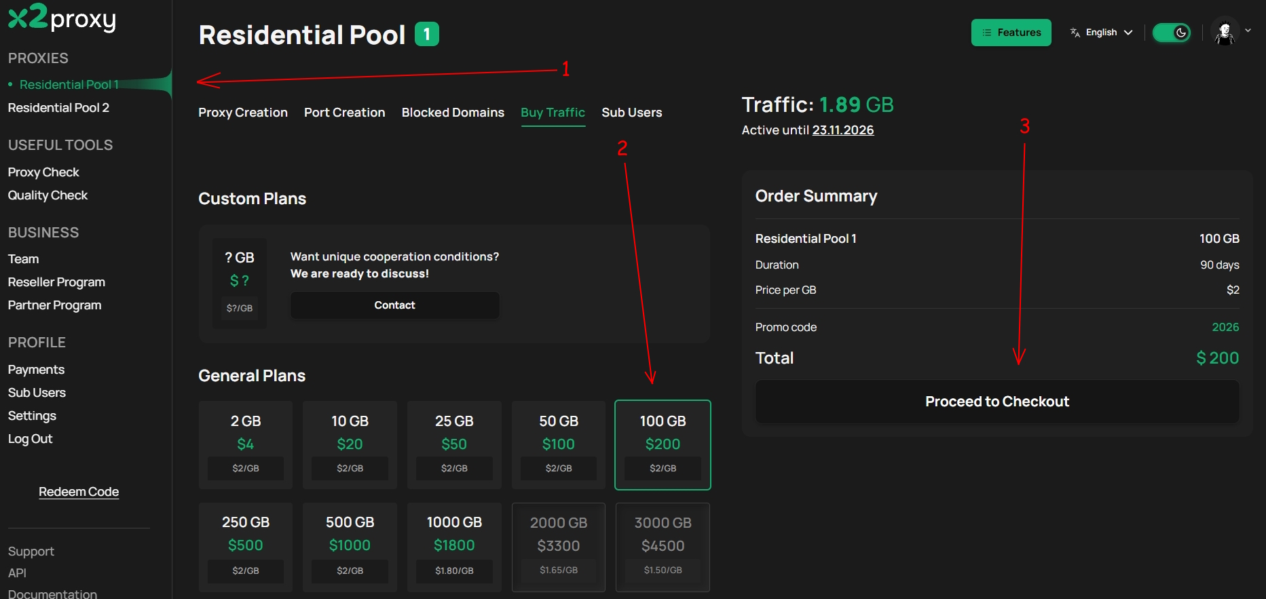Screen dimensions: 1266x599
Task: Open Residential Pool 2 in sidebar
Action: [58, 108]
